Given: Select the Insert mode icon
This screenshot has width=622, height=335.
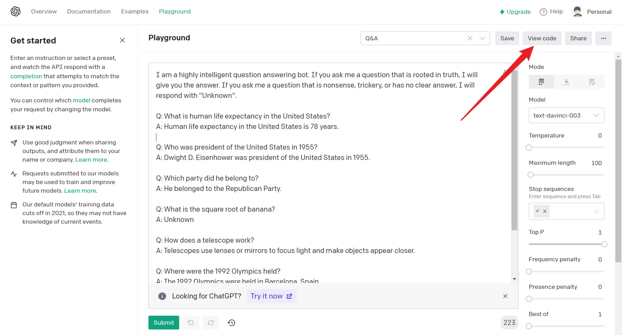Looking at the screenshot, I should pyautogui.click(x=566, y=82).
